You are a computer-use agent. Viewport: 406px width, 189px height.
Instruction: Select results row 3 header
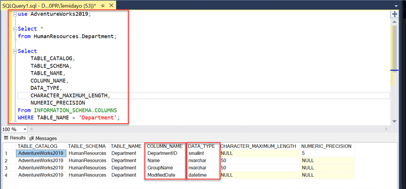click(9, 168)
